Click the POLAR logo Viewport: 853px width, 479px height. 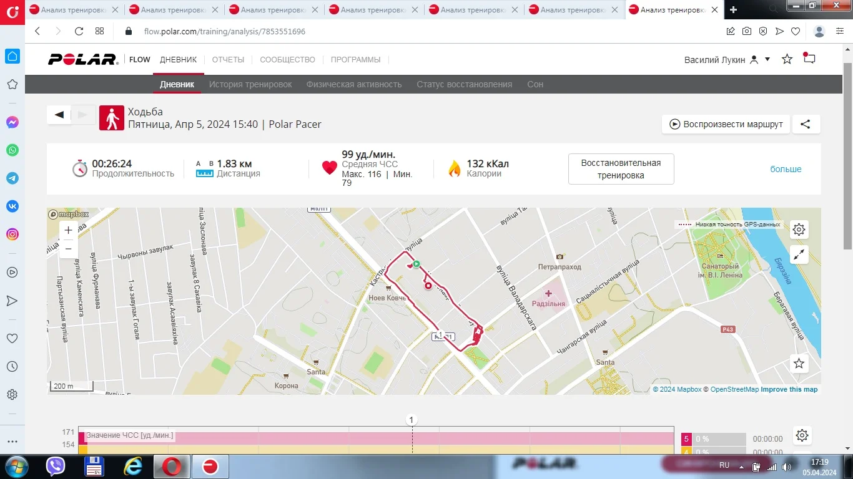pyautogui.click(x=83, y=59)
